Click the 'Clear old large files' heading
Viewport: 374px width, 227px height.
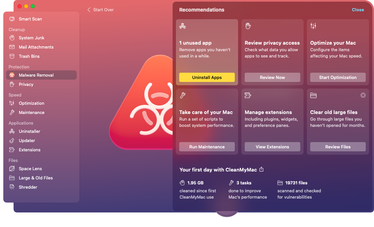tap(334, 112)
